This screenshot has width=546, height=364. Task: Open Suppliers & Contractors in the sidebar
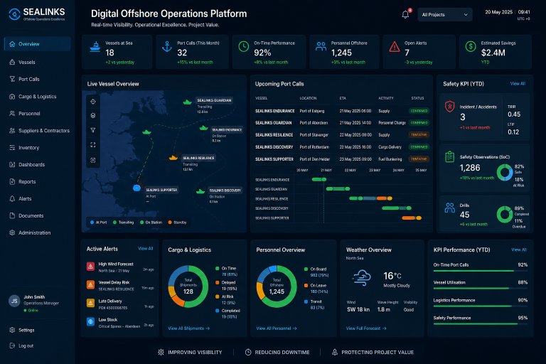pos(38,131)
